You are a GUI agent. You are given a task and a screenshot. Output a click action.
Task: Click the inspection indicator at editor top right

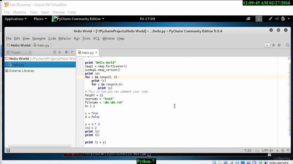click(289, 58)
